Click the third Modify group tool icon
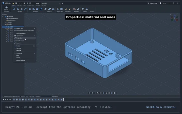Screen dimensions: 182x114 37,9
